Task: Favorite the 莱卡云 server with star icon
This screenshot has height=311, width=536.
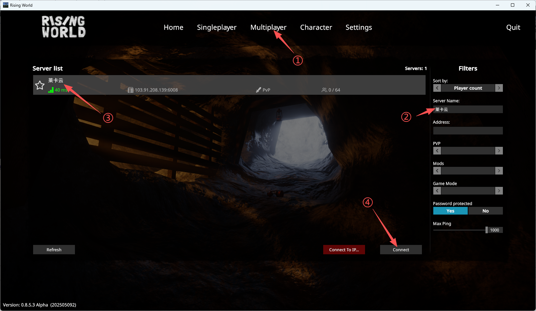Action: pyautogui.click(x=40, y=85)
